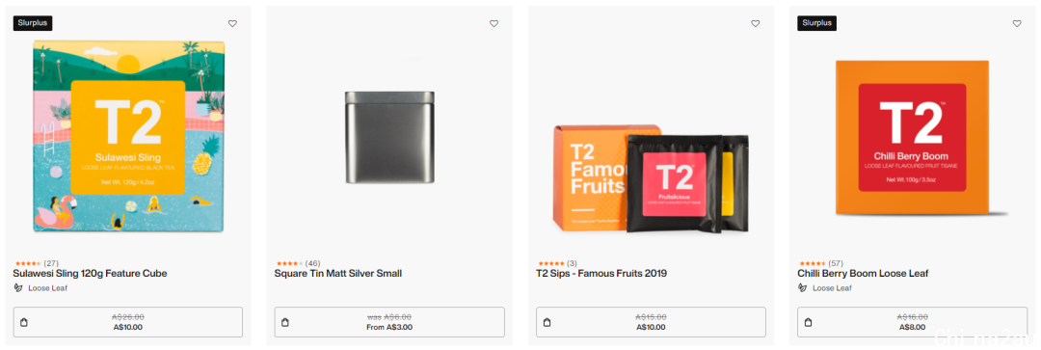Click Loose Leaf icon under Chilli Berry Boom
The width and height of the screenshot is (1041, 350).
tap(803, 288)
